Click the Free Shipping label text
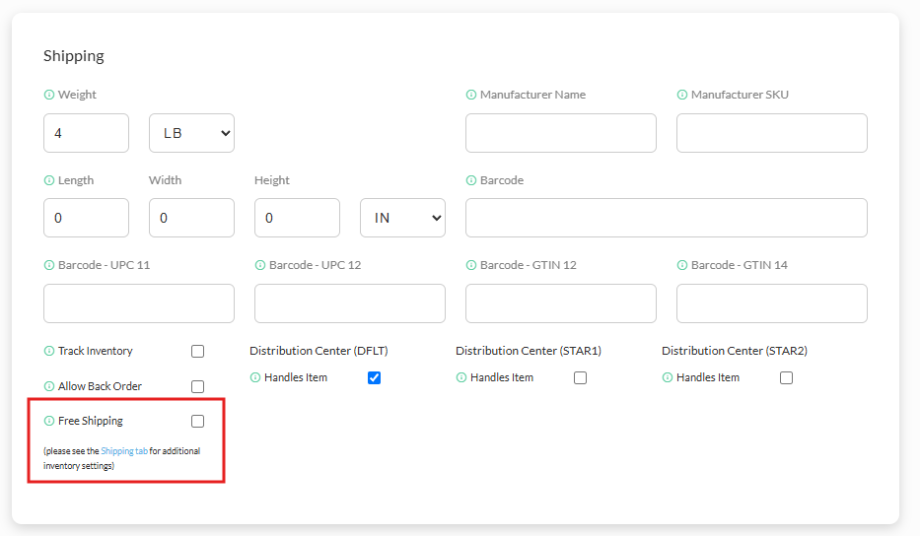Screen dimensions: 920x536 click(91, 421)
